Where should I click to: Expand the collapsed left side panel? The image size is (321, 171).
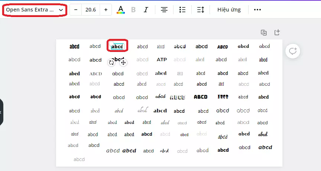pos(1,112)
